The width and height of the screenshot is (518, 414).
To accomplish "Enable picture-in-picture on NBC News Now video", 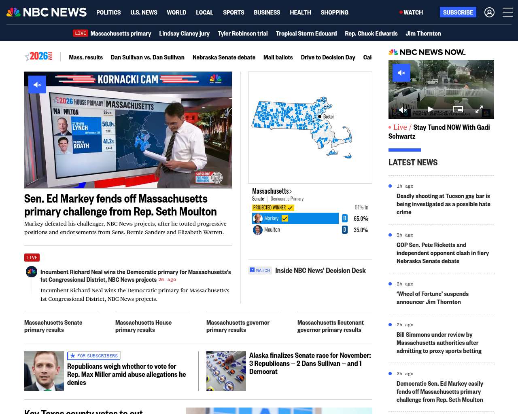I will point(458,109).
